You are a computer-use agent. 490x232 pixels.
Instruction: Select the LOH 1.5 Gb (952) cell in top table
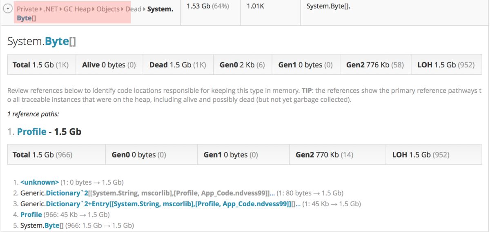(446, 65)
